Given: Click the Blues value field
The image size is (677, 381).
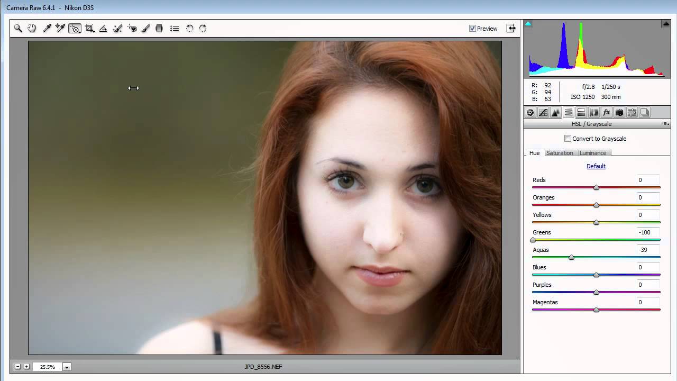Looking at the screenshot, I should pyautogui.click(x=648, y=267).
